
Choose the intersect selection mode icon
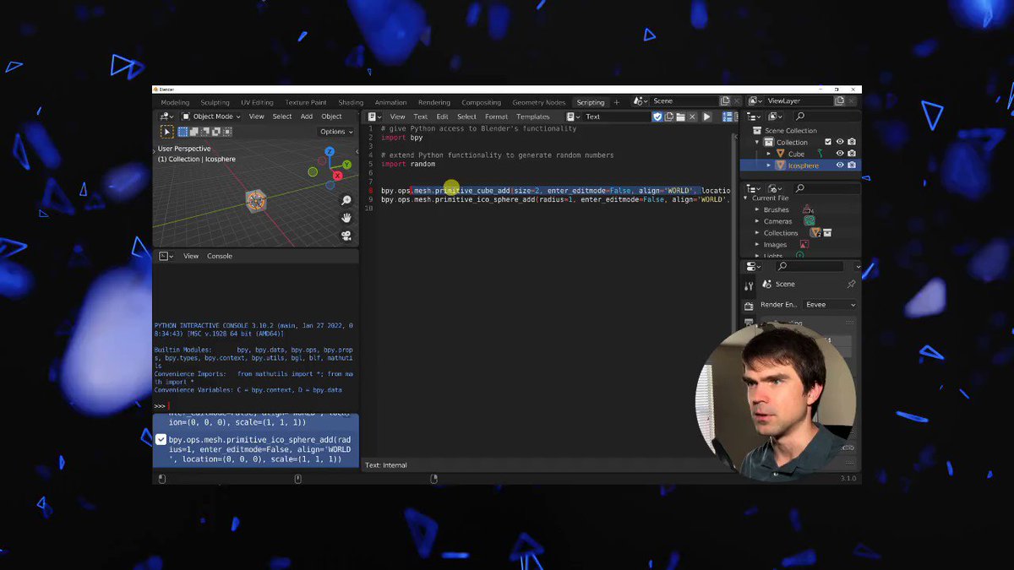[226, 132]
